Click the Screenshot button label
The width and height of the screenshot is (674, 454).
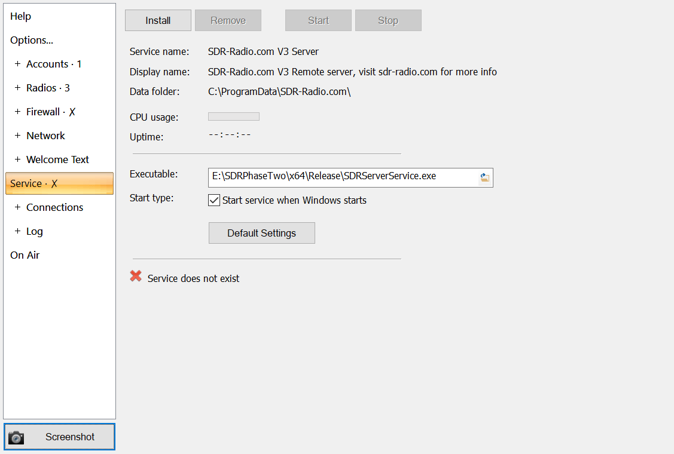[x=70, y=437]
